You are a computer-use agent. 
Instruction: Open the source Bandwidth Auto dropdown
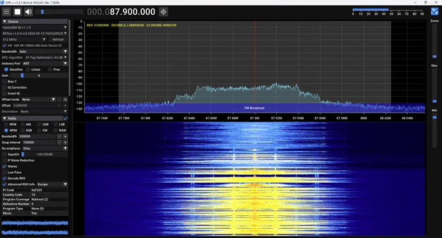click(x=43, y=51)
